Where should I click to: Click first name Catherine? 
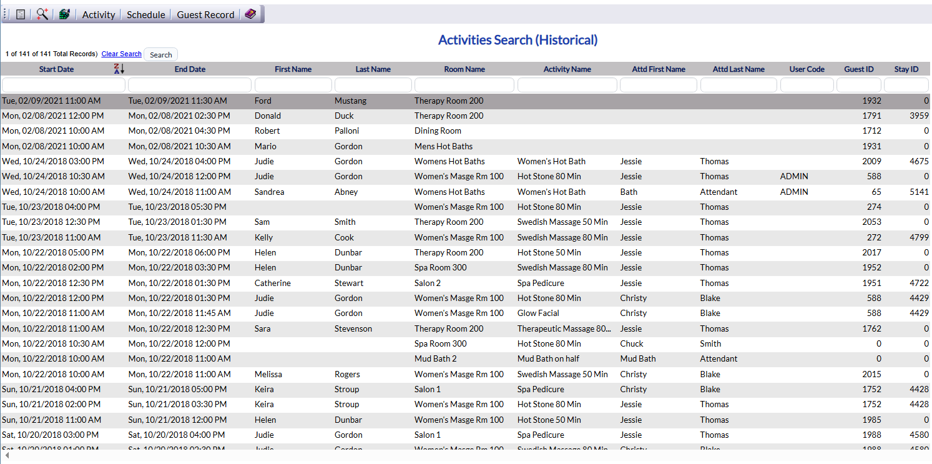[x=273, y=283]
